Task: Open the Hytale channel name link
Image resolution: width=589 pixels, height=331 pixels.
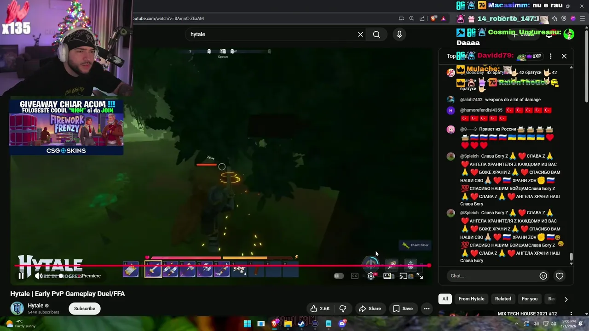Action: click(35, 306)
